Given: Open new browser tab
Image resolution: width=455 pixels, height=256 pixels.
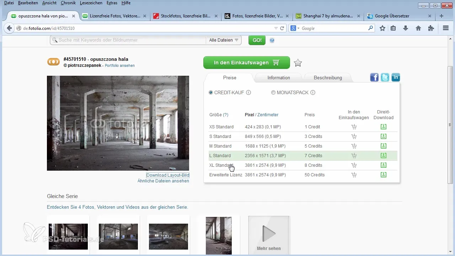Looking at the screenshot, I should point(441,16).
